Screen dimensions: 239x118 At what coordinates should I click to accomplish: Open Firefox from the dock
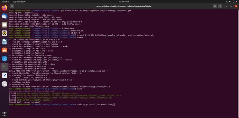(4, 8)
